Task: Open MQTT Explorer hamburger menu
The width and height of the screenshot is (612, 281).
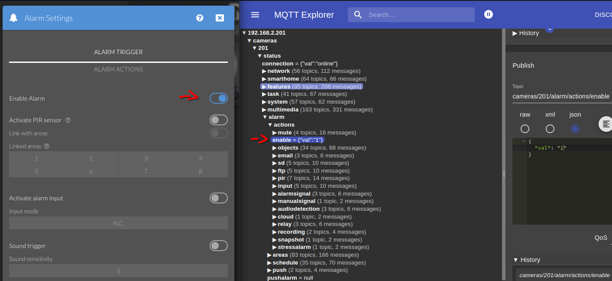Action: point(255,15)
